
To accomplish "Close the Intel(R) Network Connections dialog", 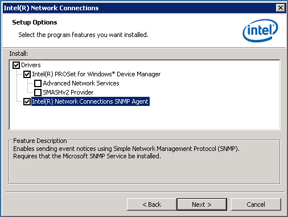I will tap(281, 8).
